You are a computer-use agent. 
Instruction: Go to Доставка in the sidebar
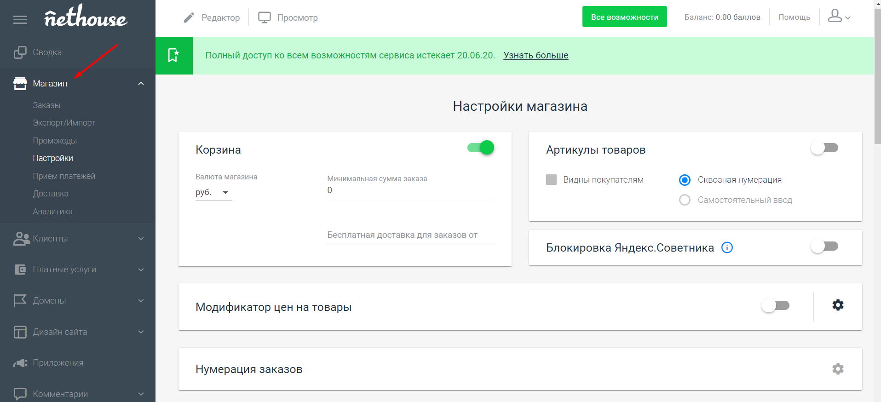click(x=51, y=194)
